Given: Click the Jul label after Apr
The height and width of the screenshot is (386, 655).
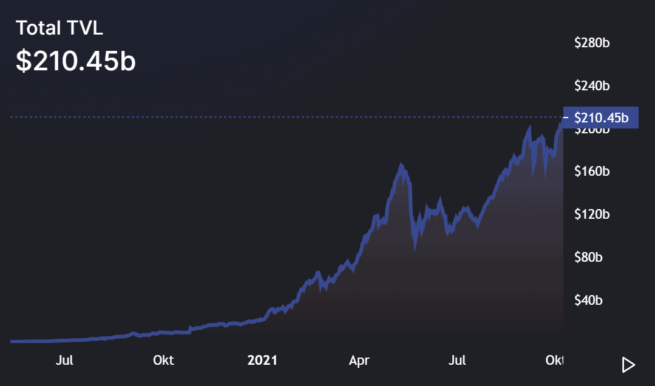Looking at the screenshot, I should coord(457,360).
